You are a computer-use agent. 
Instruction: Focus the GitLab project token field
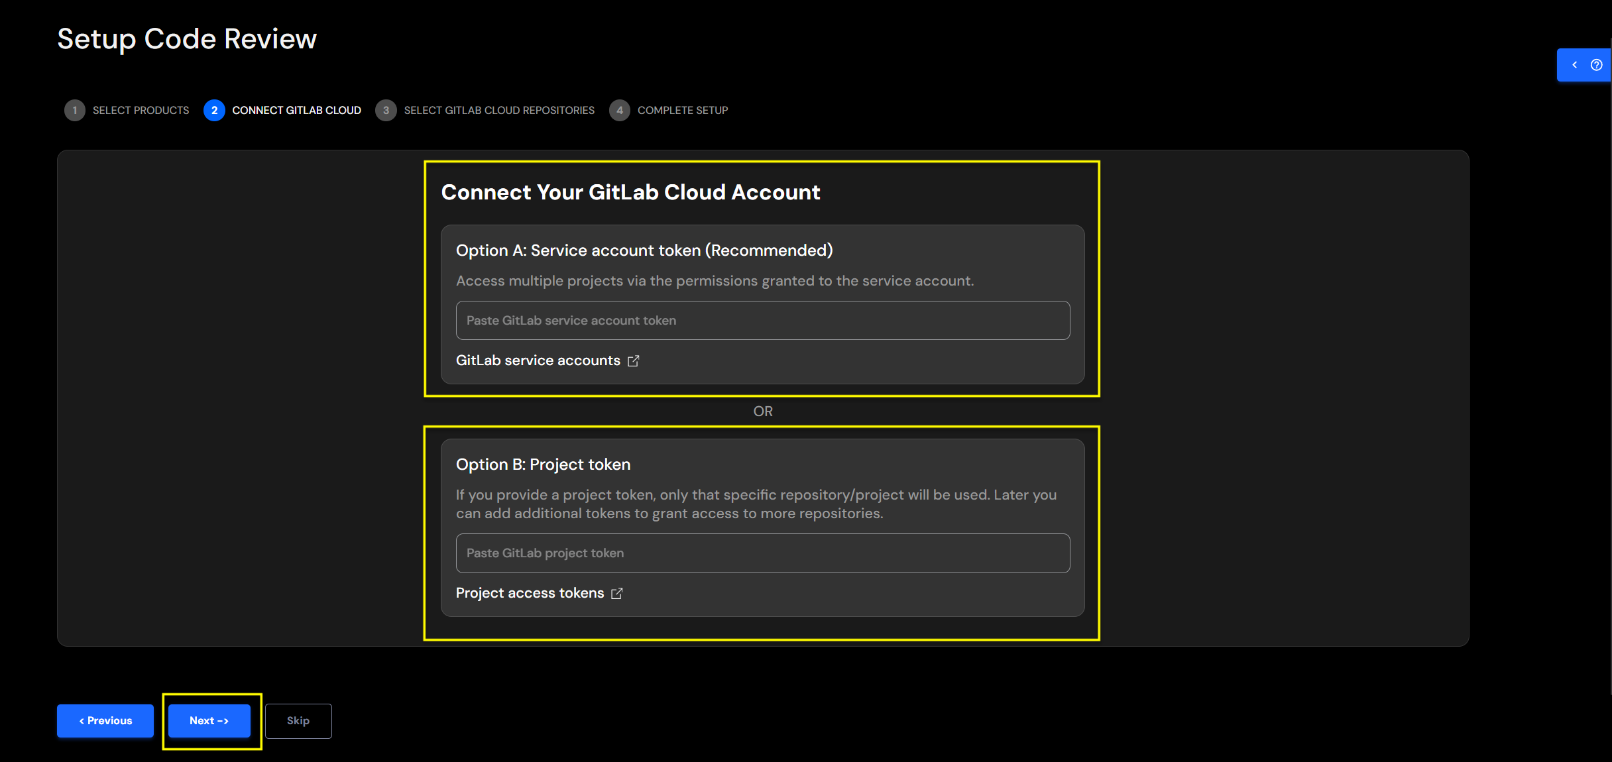pyautogui.click(x=762, y=553)
